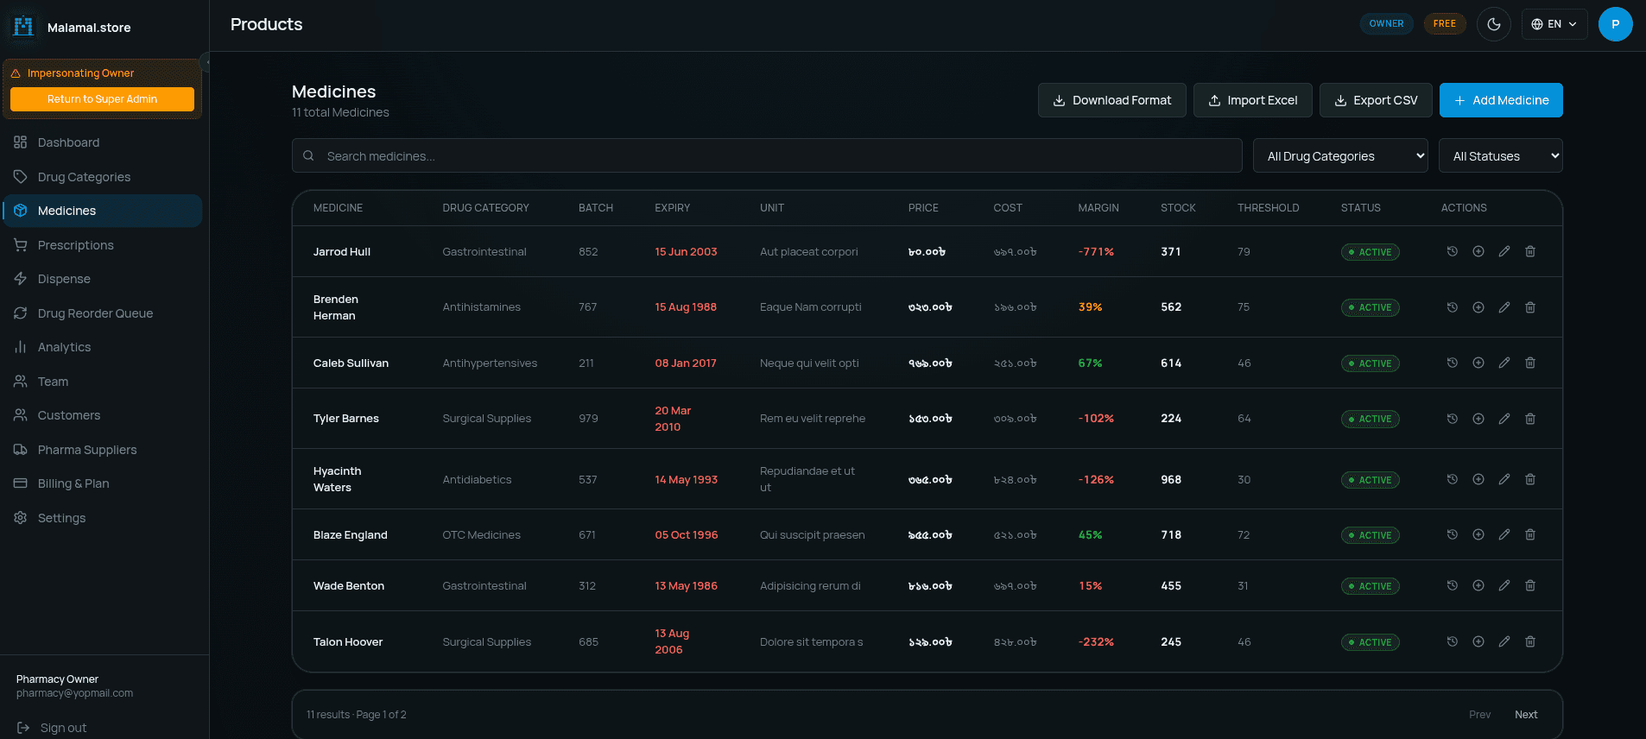Open Drug Reorder Queue page
This screenshot has width=1646, height=739.
point(102,313)
